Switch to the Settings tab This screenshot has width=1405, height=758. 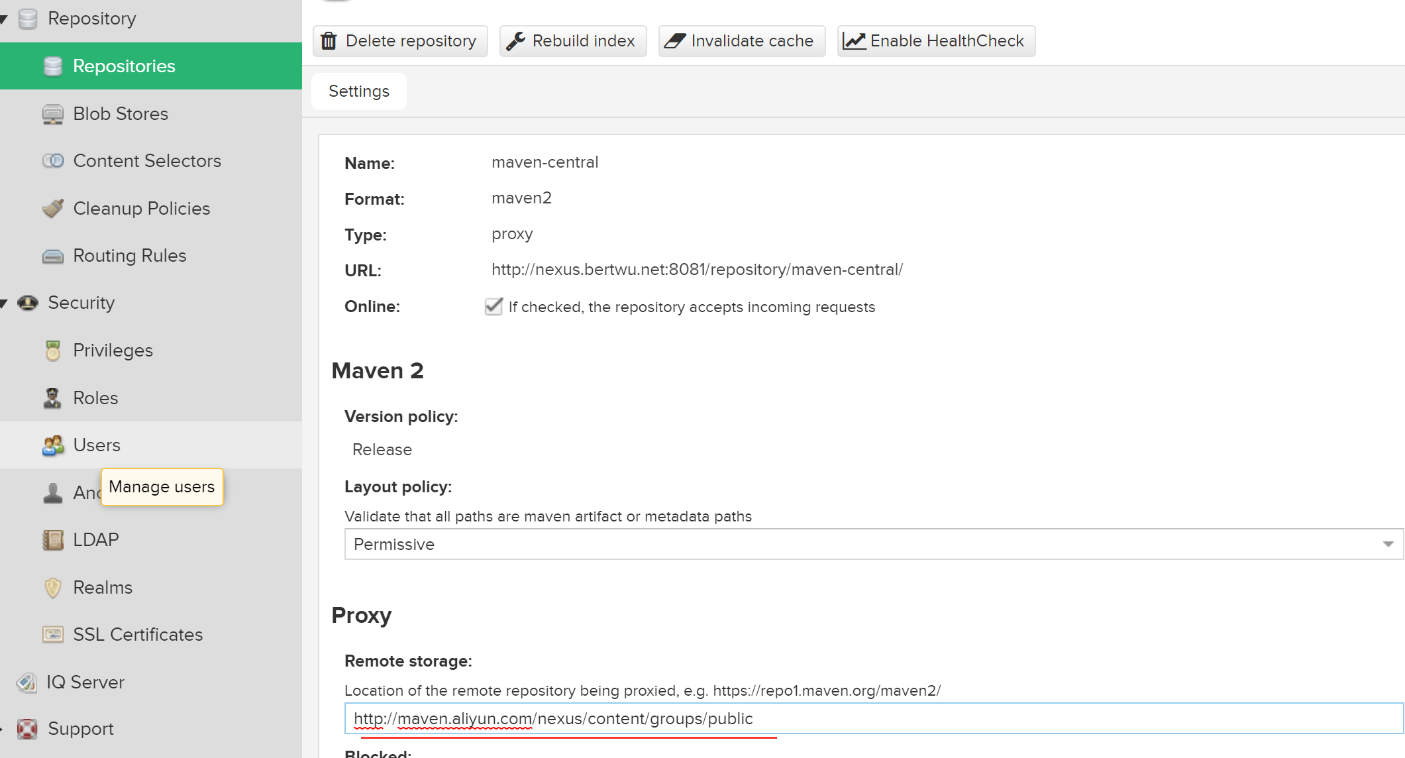click(x=358, y=91)
